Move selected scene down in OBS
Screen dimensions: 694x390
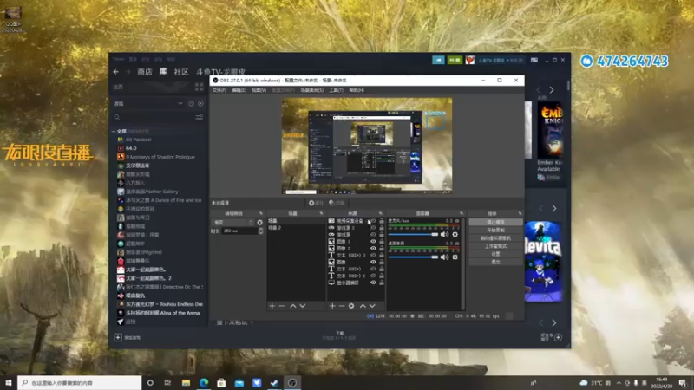pyautogui.click(x=302, y=306)
